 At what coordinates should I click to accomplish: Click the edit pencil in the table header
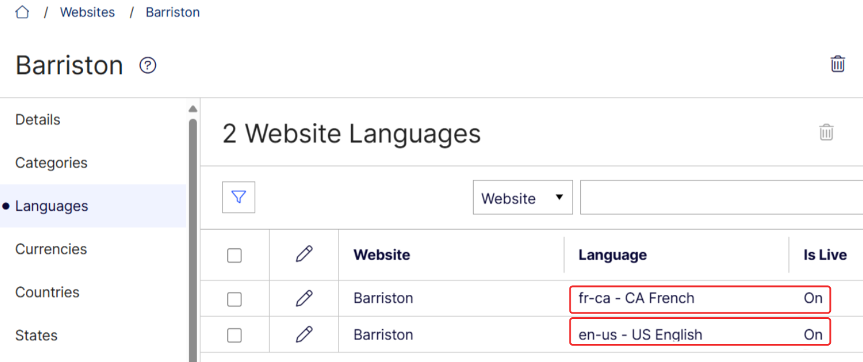tap(303, 255)
